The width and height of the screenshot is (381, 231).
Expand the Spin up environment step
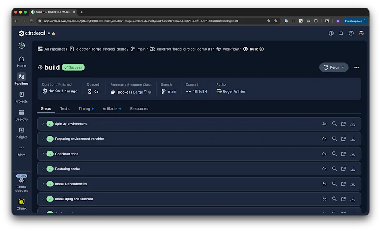(43, 124)
